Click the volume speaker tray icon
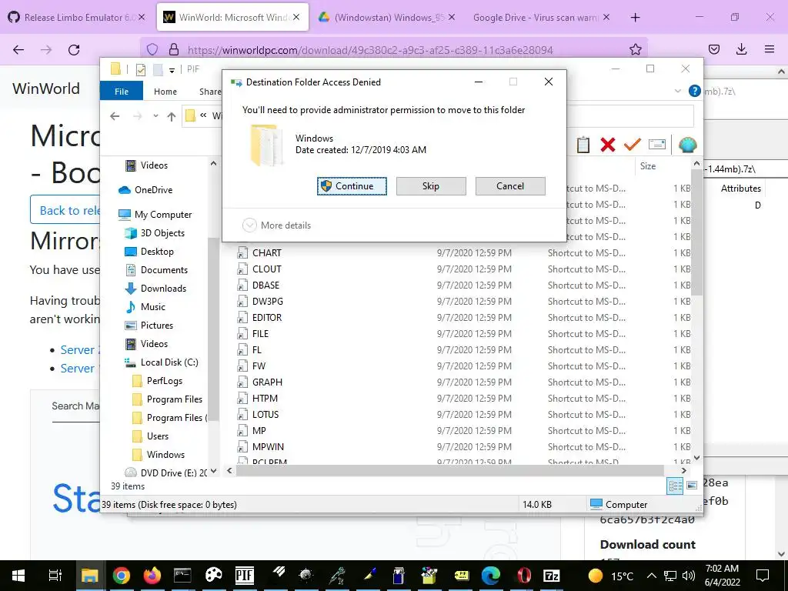Viewport: 788px width, 591px height. coord(689,576)
